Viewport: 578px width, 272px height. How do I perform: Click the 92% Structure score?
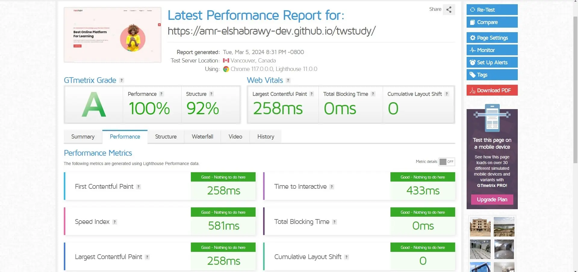point(203,108)
